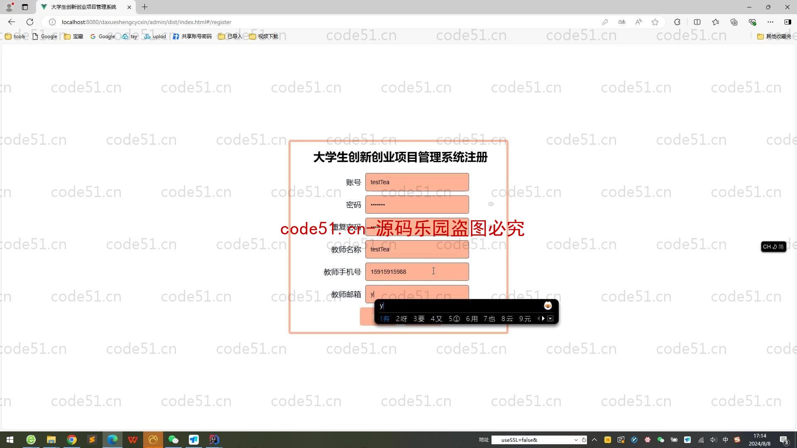This screenshot has width=797, height=448.
Task: Open the 宝藏 bookmark folder
Action: click(73, 37)
